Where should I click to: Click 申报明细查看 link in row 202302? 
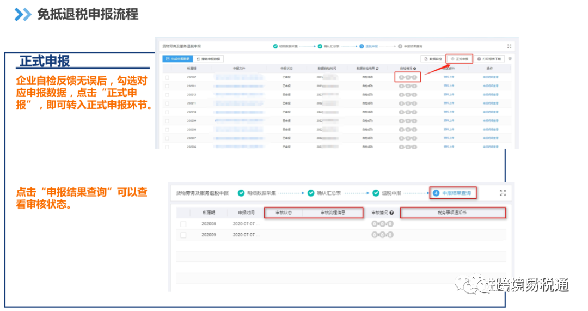click(491, 77)
